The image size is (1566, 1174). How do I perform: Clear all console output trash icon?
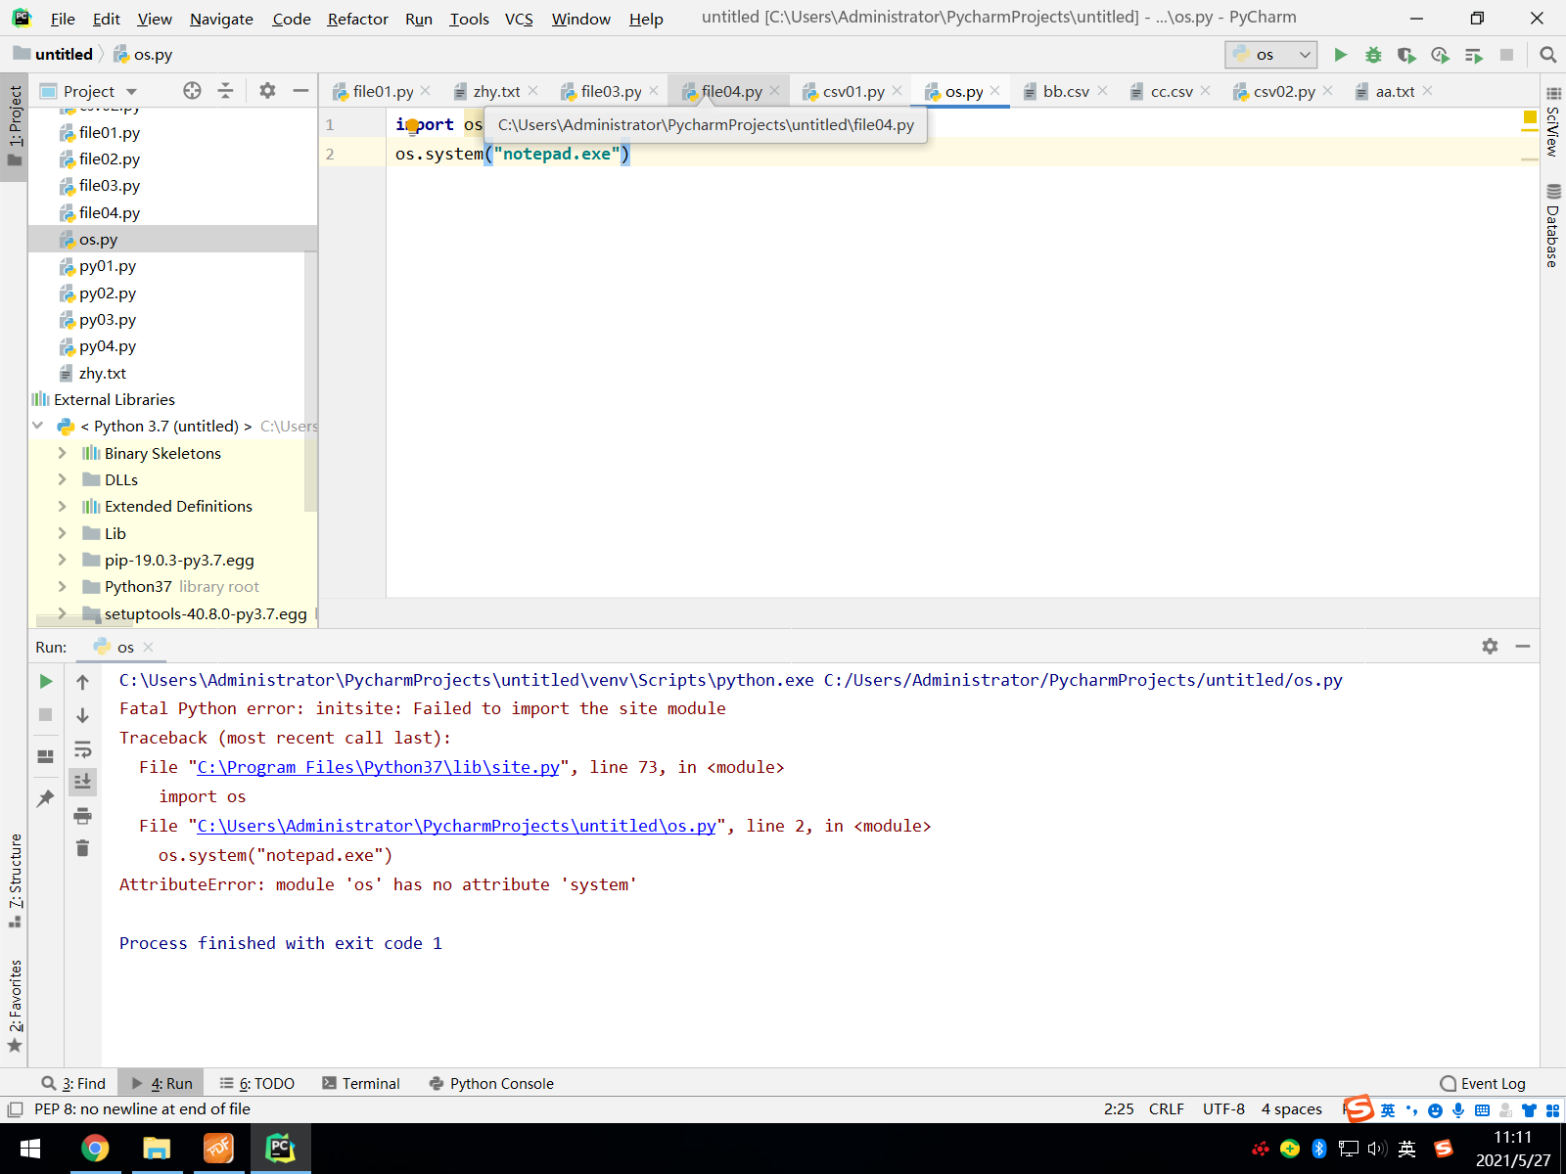(x=82, y=848)
